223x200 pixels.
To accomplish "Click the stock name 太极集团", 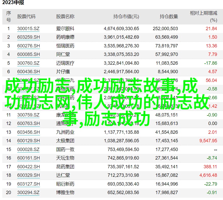I will pos(65,141).
